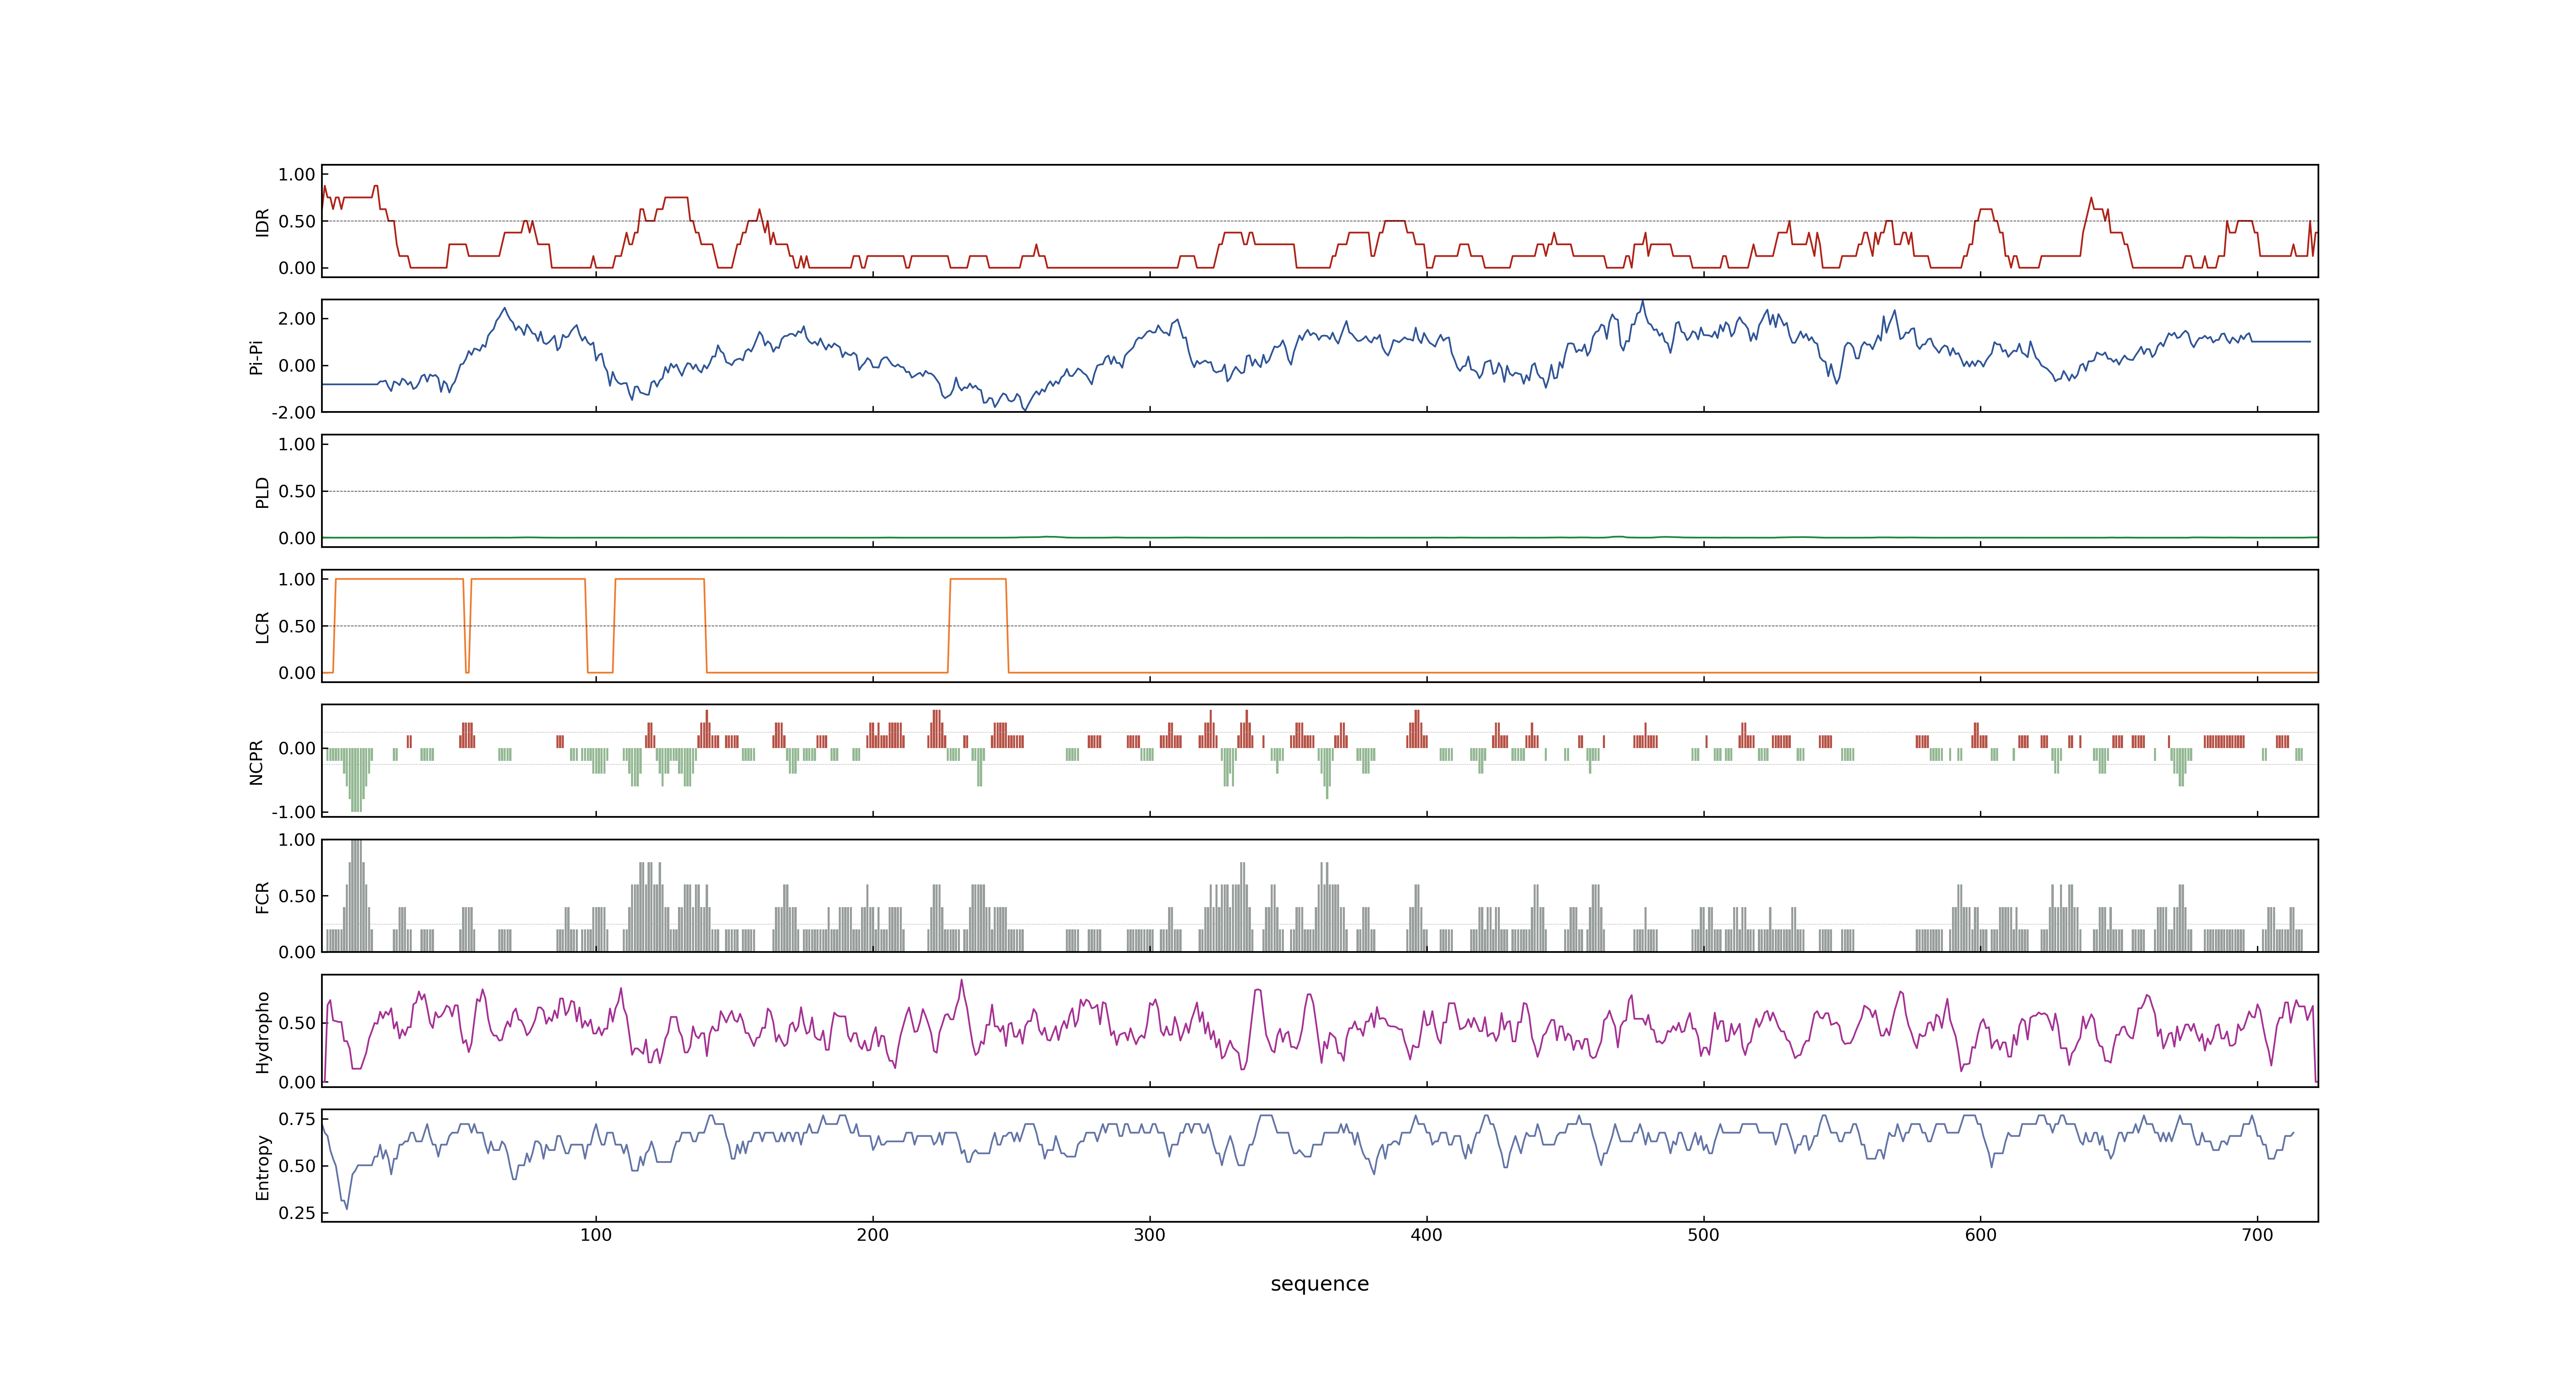
Task: Click the -2.00 tick on Pi-Pi axis
Action: click(x=293, y=413)
